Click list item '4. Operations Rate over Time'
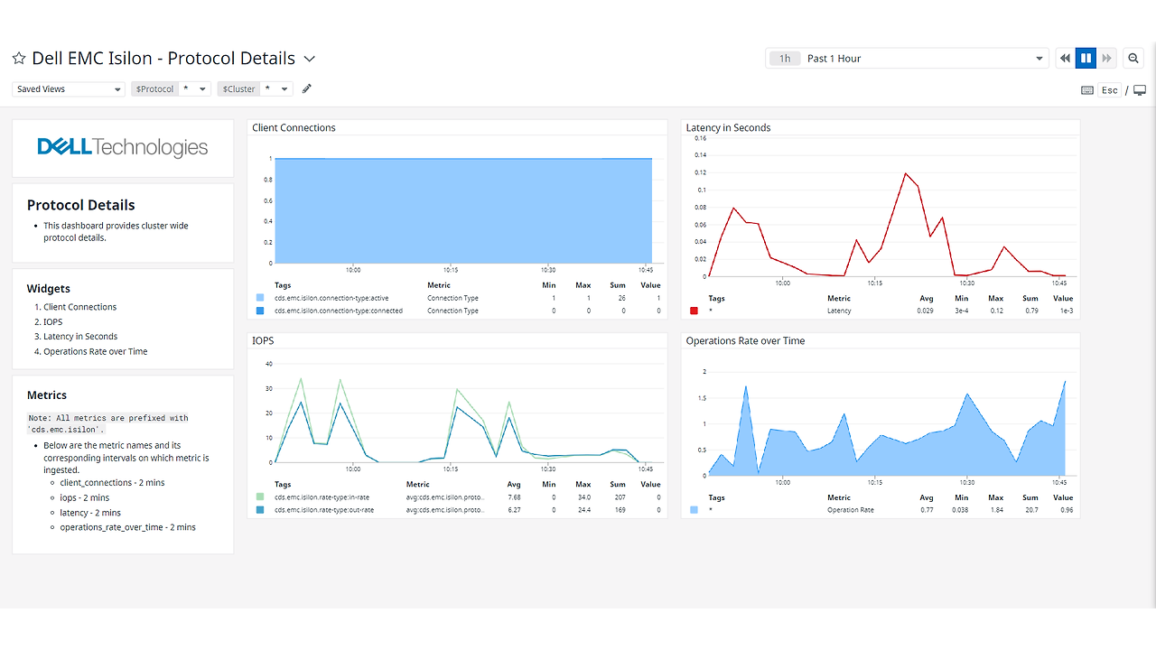Viewport: 1156px width, 650px height. point(91,351)
